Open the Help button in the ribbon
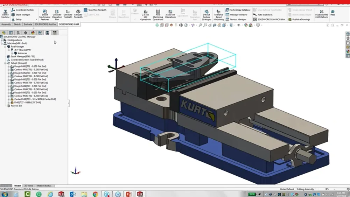 coord(332,13)
